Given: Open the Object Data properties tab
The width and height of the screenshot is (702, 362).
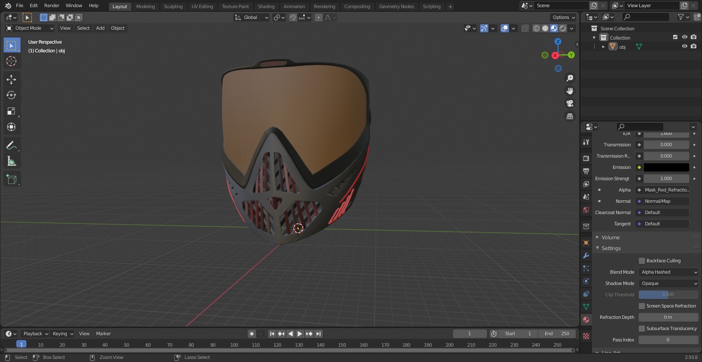Looking at the screenshot, I should [x=586, y=307].
